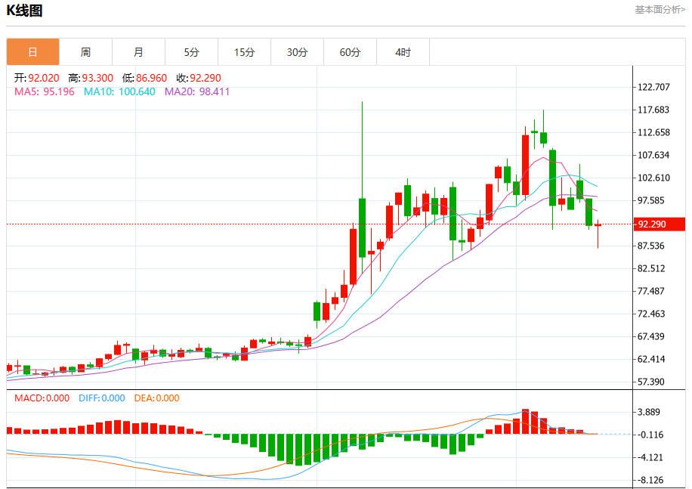Open the 5分 interval tab

[192, 52]
